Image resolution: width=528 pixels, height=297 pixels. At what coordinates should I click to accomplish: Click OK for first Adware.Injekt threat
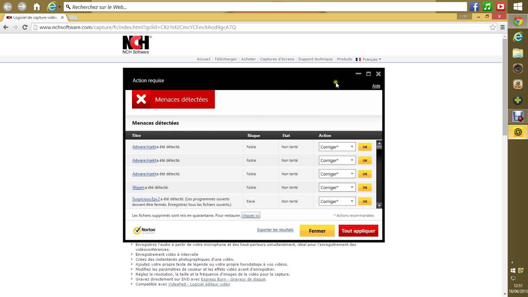pyautogui.click(x=365, y=147)
